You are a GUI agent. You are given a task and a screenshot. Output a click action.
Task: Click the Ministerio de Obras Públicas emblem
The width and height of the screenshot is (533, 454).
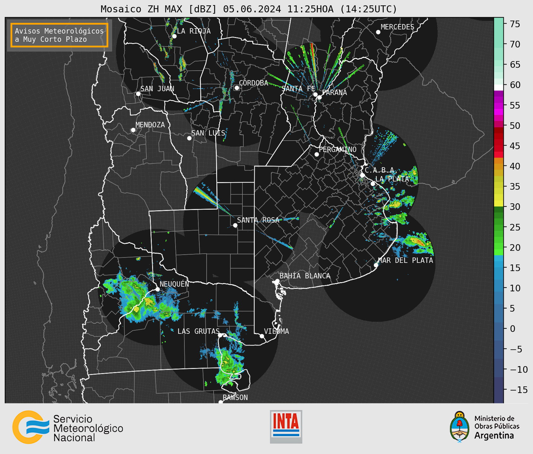coord(460,427)
